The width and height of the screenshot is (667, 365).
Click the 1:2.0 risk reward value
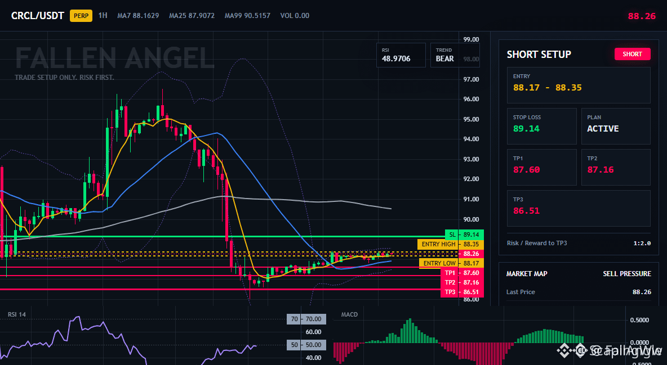642,243
